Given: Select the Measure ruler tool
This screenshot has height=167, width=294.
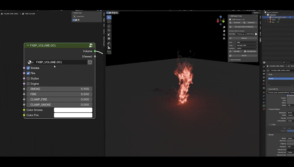Looking at the screenshot, I should point(109,48).
